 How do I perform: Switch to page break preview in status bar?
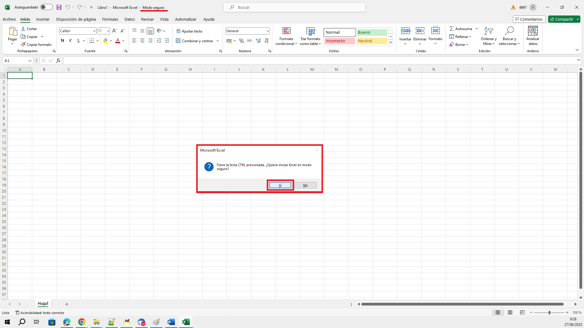522,313
